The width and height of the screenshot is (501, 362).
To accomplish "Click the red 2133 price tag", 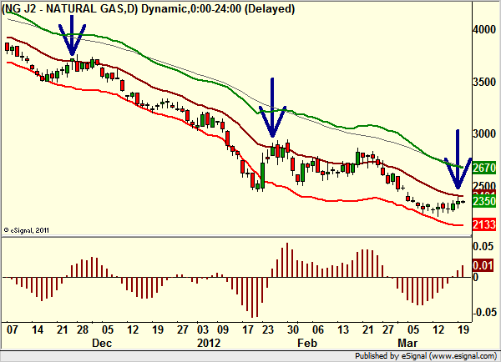I will (484, 224).
